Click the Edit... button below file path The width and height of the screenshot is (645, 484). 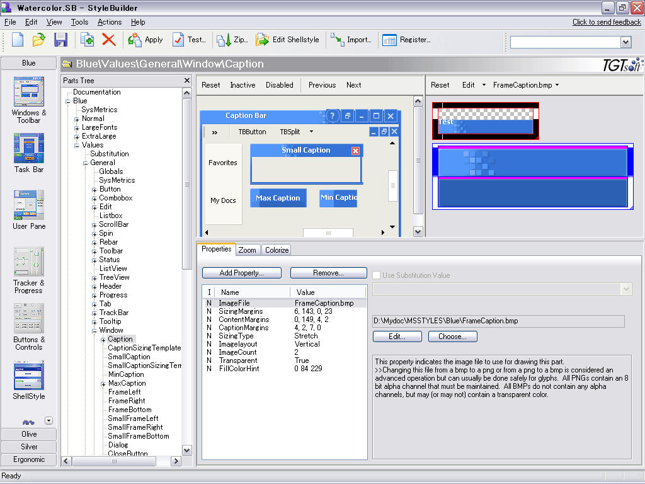397,337
